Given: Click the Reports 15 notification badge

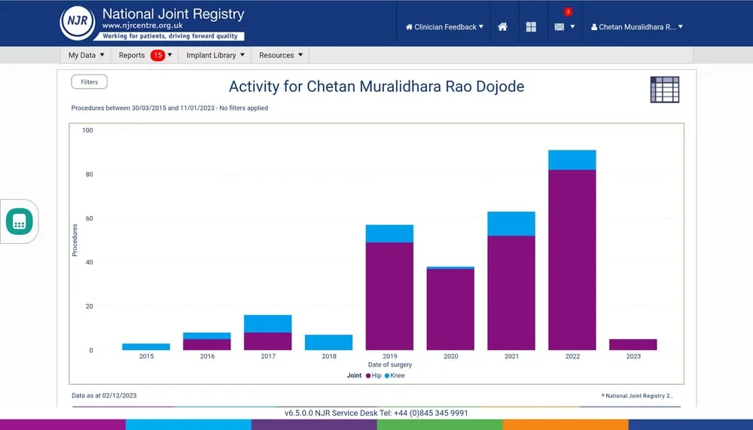Looking at the screenshot, I should 157,55.
